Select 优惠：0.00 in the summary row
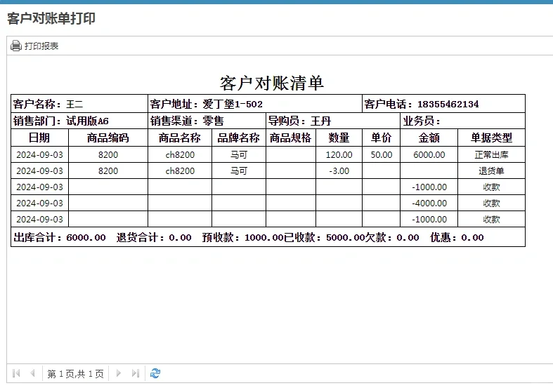Viewport: 553px width, 388px height. click(x=457, y=237)
